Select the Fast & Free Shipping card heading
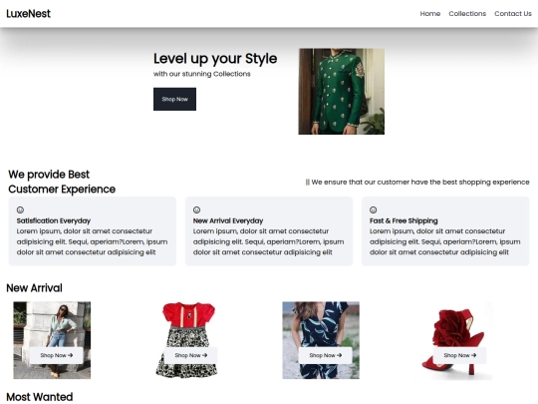538x404 pixels. coord(403,220)
